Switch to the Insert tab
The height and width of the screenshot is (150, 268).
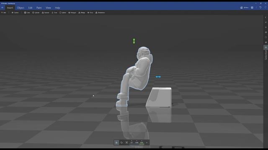point(10,7)
